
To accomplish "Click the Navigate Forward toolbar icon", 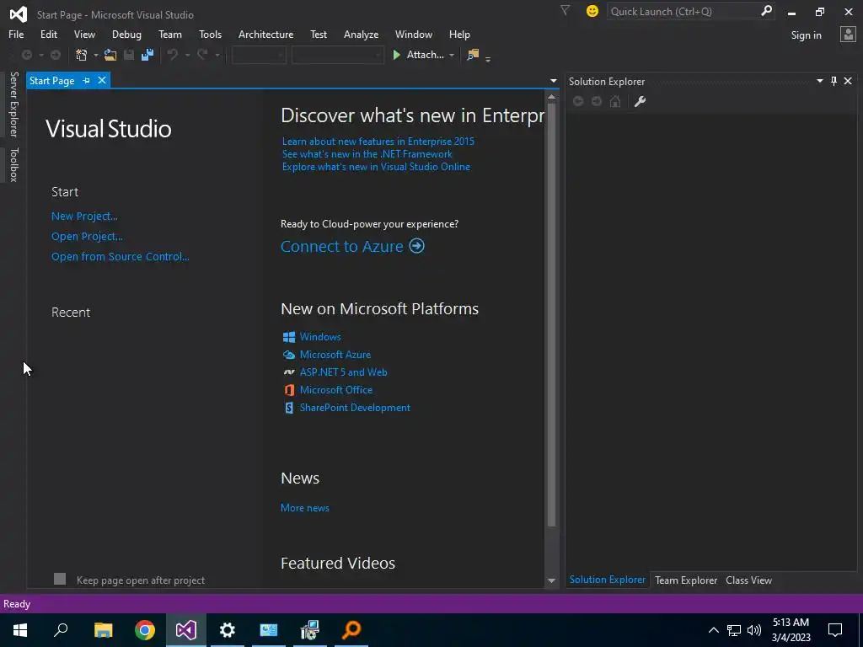I will point(56,55).
